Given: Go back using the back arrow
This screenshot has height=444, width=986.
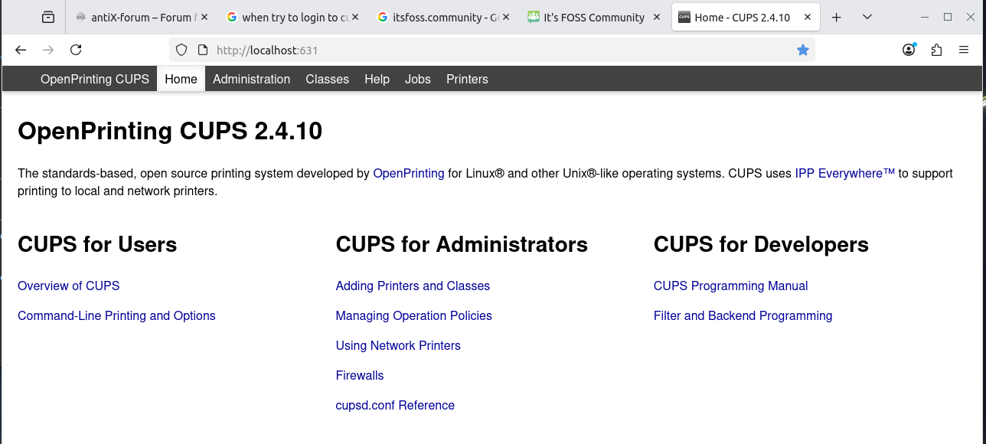Looking at the screenshot, I should (x=21, y=50).
